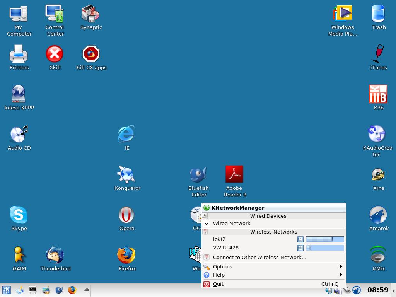The height and width of the screenshot is (297, 396).
Task: Select the Opera desktop icon
Action: 126,218
